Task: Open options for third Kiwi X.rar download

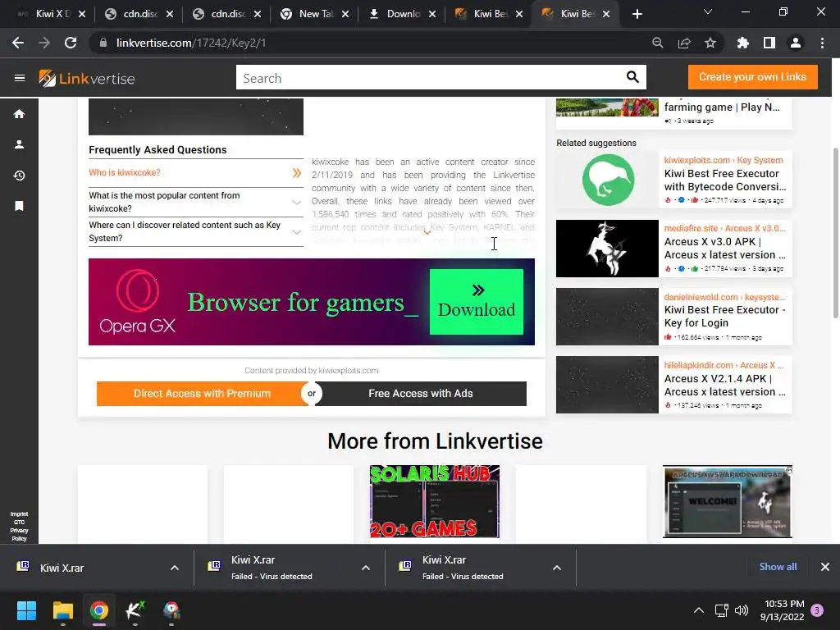Action: (x=557, y=568)
